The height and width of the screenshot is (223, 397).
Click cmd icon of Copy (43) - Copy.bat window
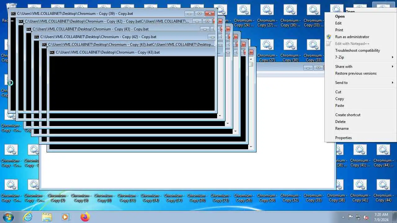29,29
